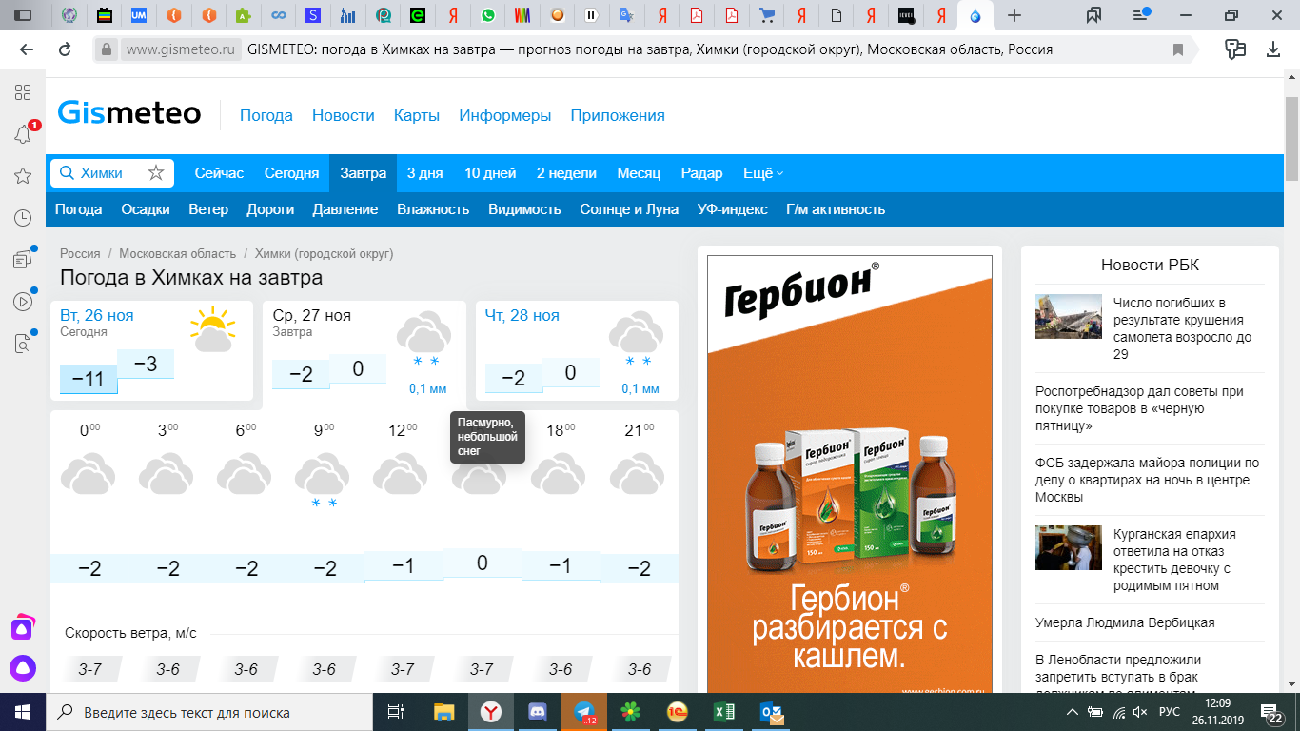
Task: Open browser sidebar bookmarks star
Action: [x=23, y=176]
